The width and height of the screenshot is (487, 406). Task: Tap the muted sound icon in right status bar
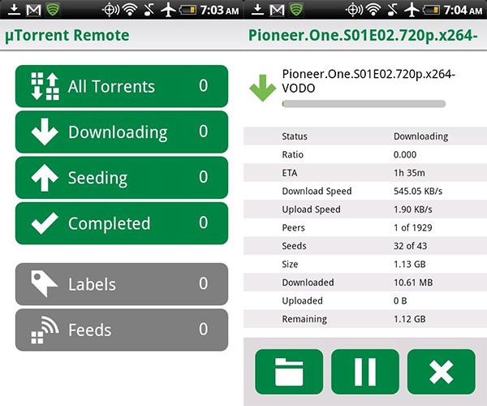point(393,10)
